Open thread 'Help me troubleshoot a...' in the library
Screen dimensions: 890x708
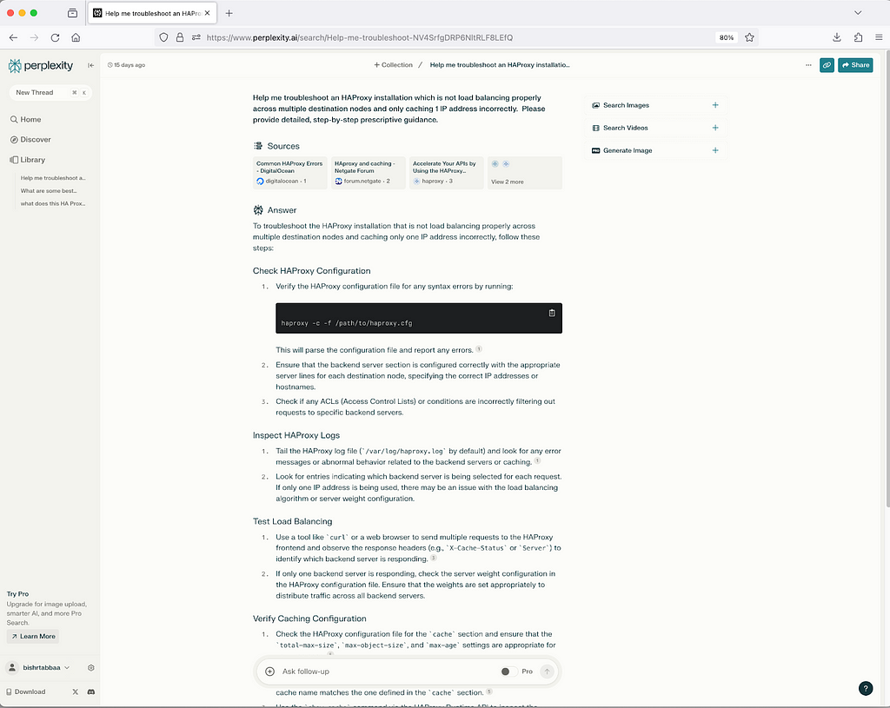[53, 178]
